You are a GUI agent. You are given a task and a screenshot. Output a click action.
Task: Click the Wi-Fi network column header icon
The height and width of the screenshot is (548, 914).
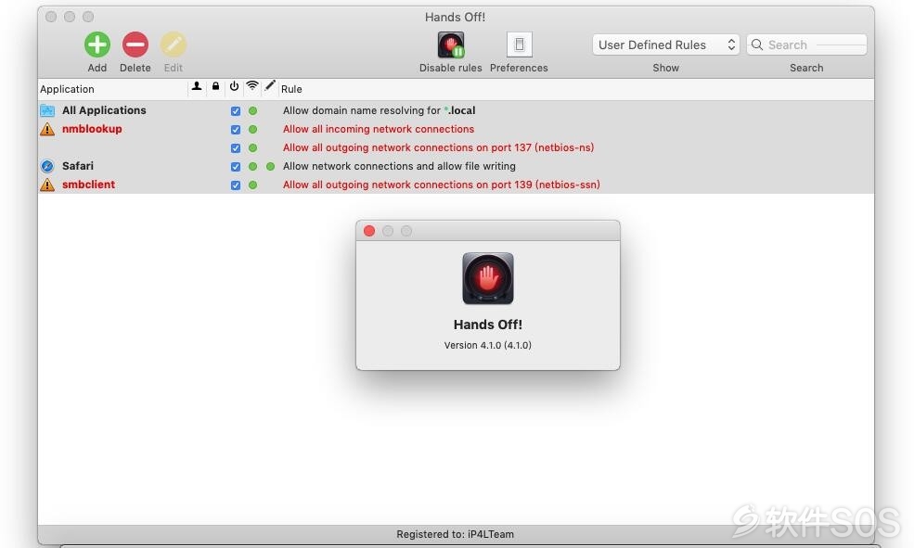point(251,86)
